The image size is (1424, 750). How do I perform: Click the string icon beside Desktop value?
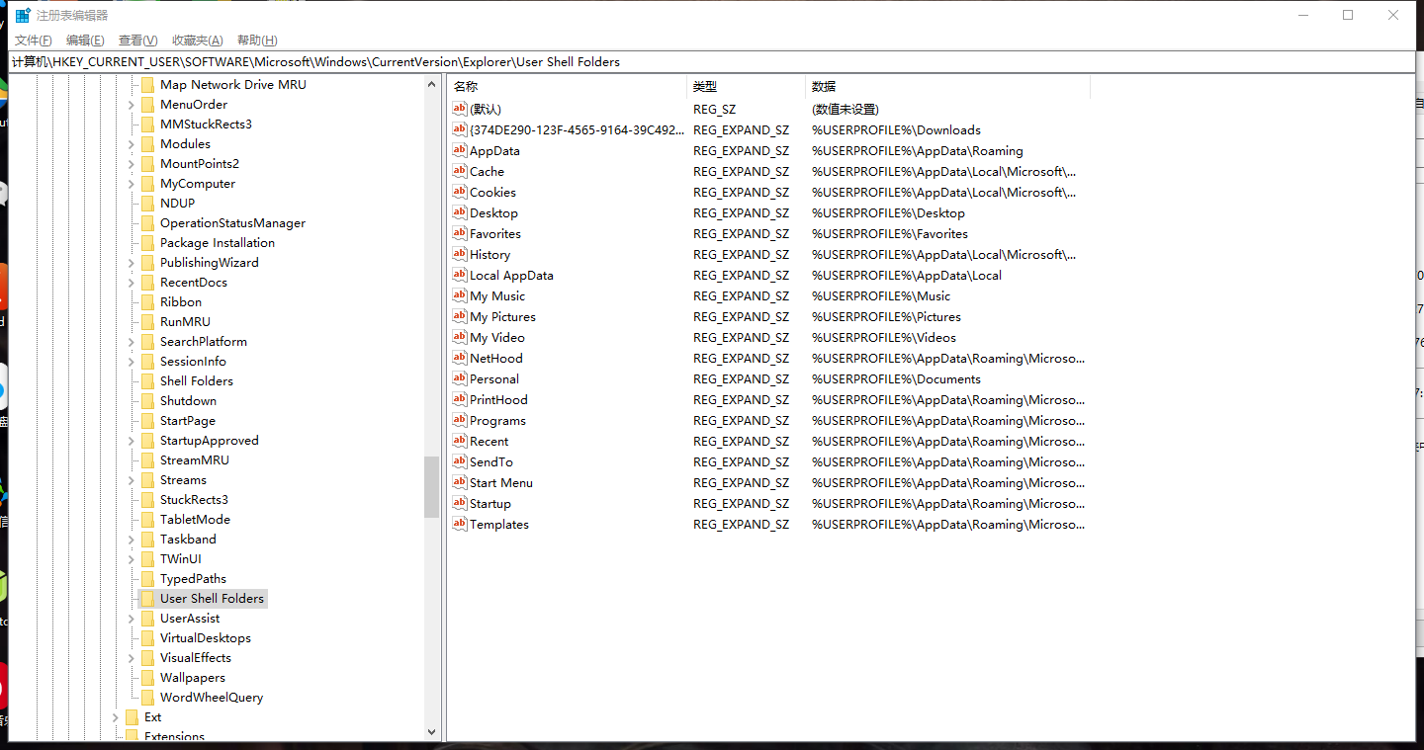pos(459,212)
